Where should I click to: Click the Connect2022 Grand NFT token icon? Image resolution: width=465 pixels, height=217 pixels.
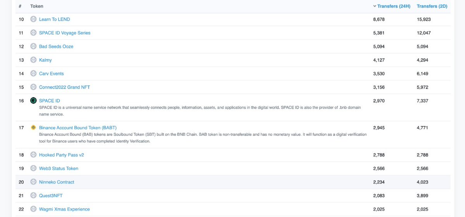pos(33,87)
